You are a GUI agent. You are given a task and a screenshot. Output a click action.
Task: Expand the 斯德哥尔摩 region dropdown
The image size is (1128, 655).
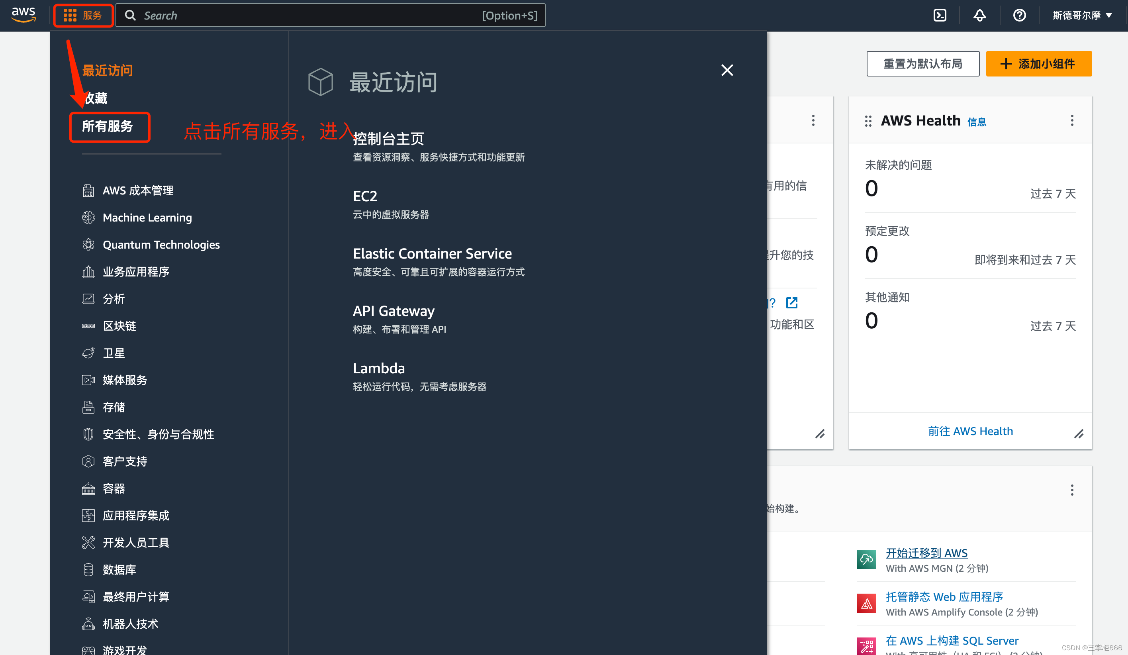pos(1082,15)
